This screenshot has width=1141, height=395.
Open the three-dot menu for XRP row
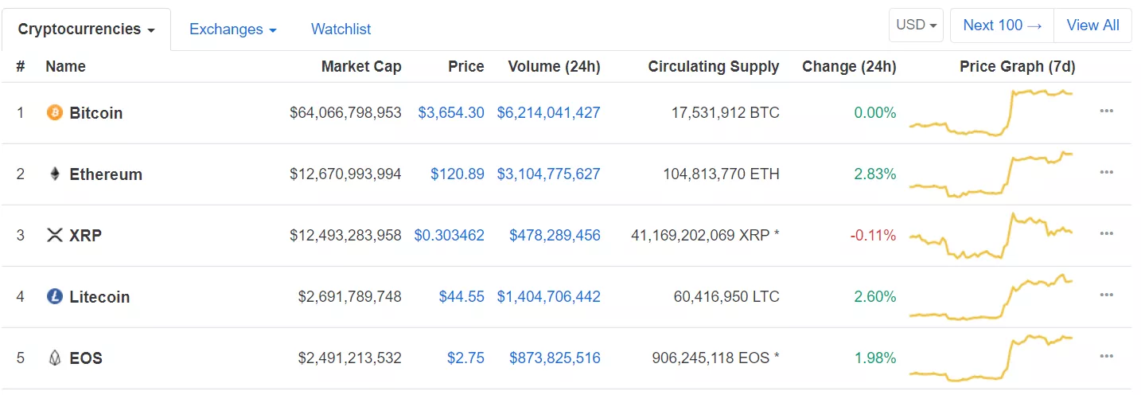click(x=1106, y=234)
